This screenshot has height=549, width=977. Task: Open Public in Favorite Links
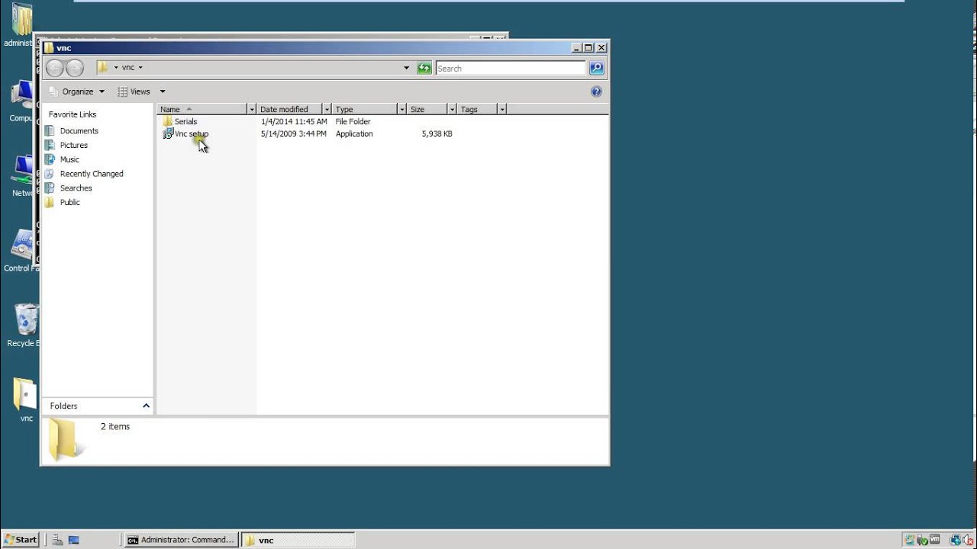(70, 202)
